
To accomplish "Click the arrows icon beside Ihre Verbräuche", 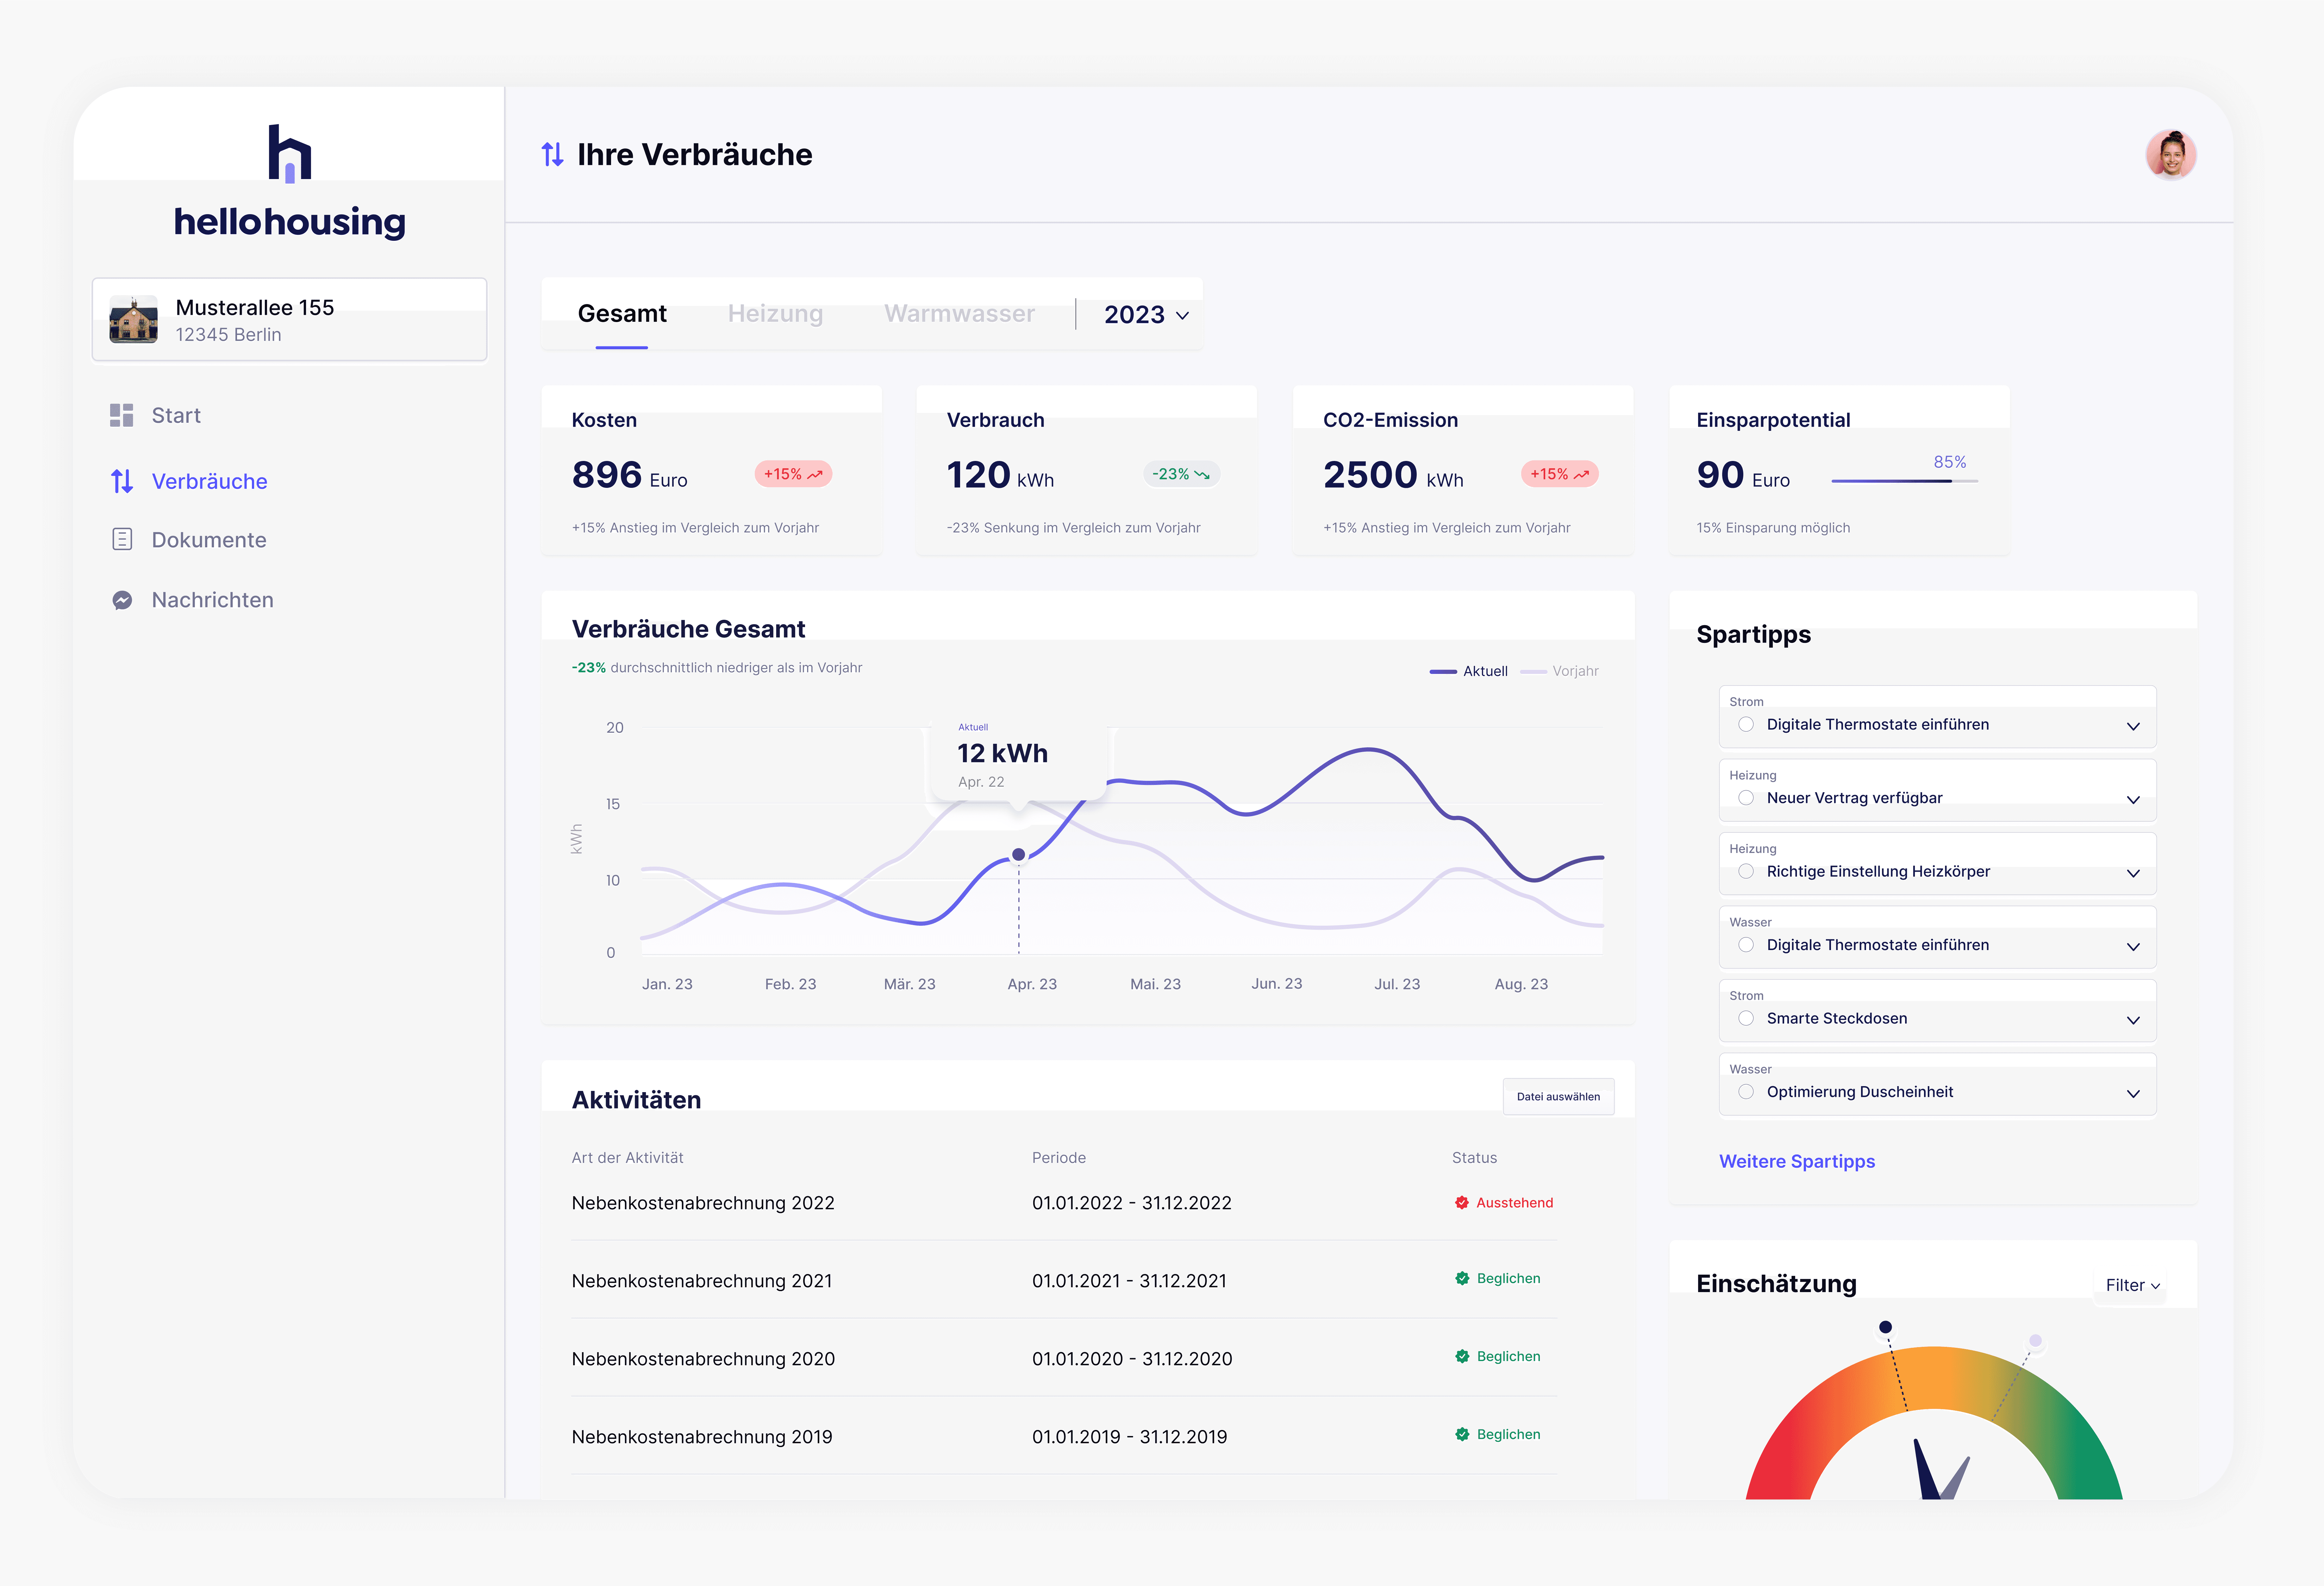I will [553, 154].
